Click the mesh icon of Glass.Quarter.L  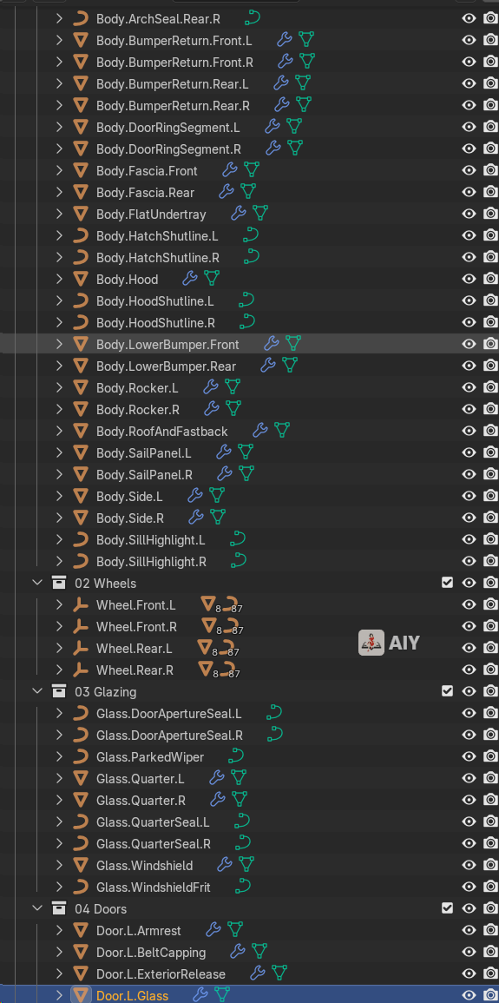[80, 778]
